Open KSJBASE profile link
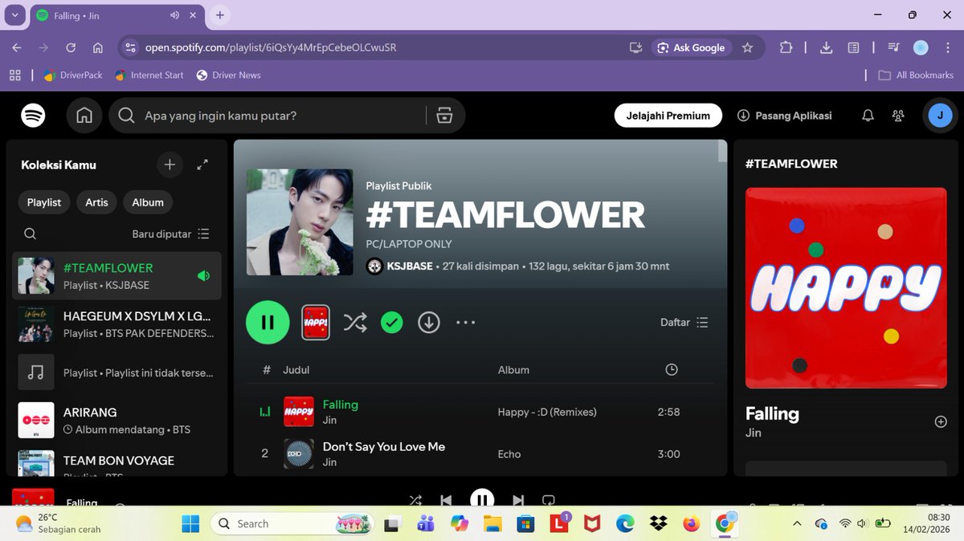 [410, 266]
